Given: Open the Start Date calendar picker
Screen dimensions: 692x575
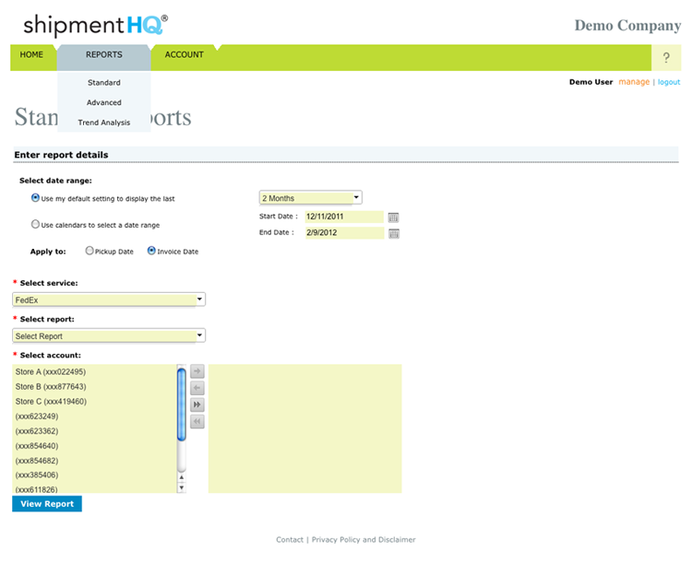Looking at the screenshot, I should 393,217.
